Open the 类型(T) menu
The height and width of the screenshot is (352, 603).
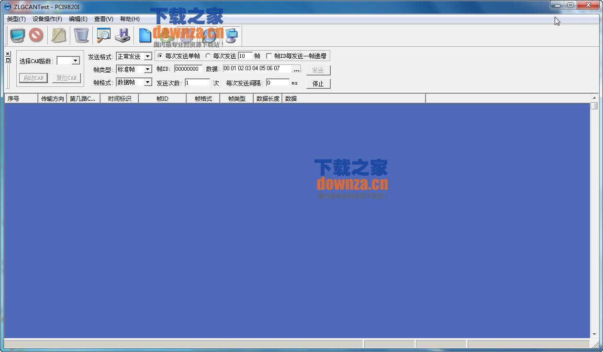[x=16, y=19]
